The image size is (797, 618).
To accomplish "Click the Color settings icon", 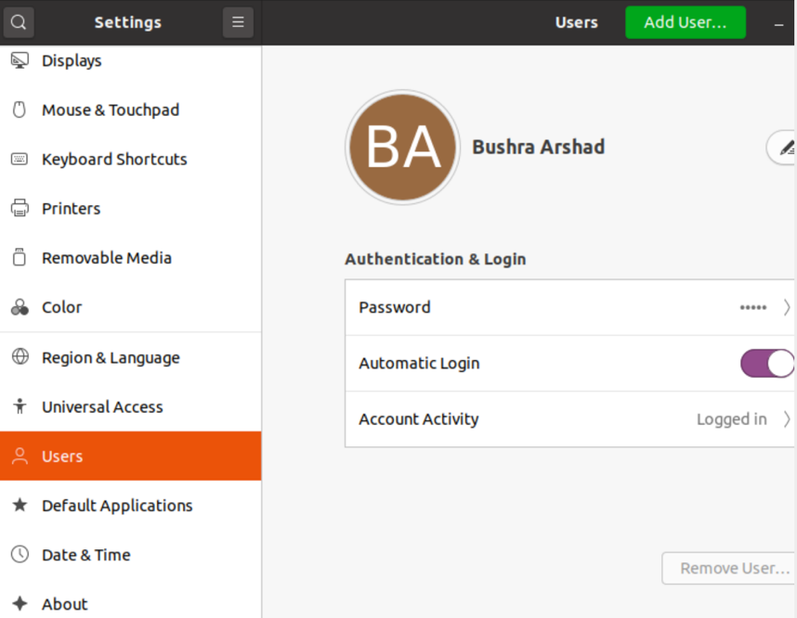I will tap(19, 307).
